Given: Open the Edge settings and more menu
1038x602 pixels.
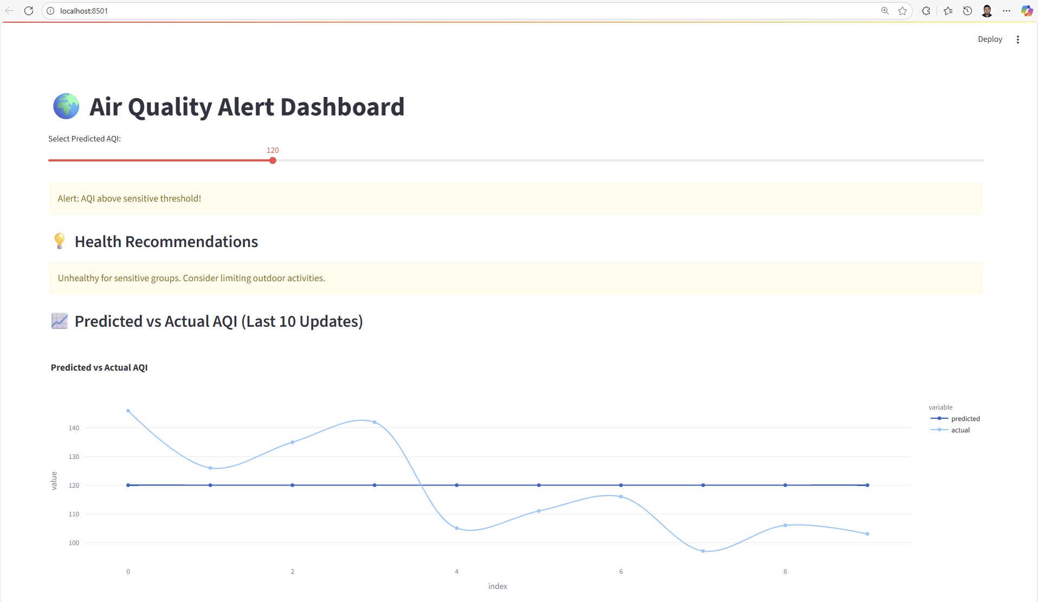Looking at the screenshot, I should pos(1007,11).
